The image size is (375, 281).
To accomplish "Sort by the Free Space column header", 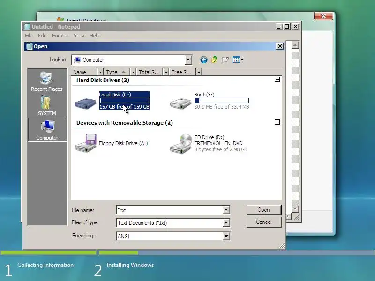I will pyautogui.click(x=182, y=72).
